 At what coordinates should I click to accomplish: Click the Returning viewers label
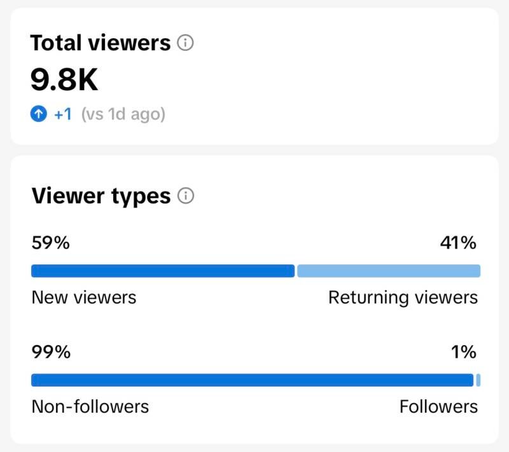coord(403,298)
